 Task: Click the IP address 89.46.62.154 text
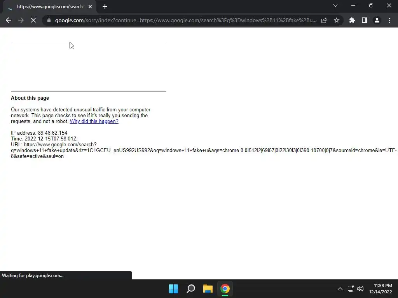tap(39, 133)
